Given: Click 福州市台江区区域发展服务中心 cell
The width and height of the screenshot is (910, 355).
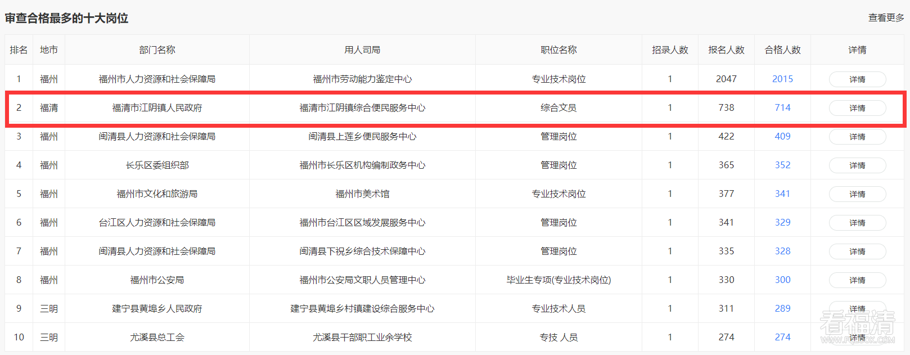Looking at the screenshot, I should point(362,222).
